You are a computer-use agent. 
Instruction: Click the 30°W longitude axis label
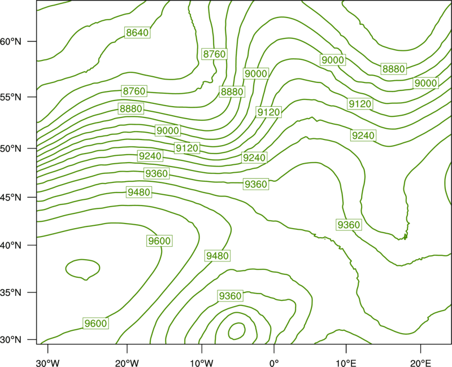tap(48, 363)
